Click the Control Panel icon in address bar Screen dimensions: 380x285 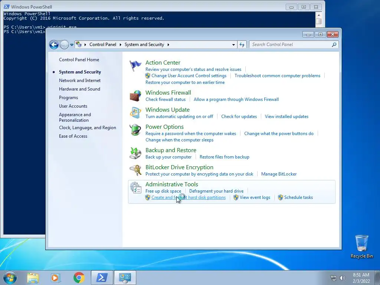pyautogui.click(x=79, y=45)
